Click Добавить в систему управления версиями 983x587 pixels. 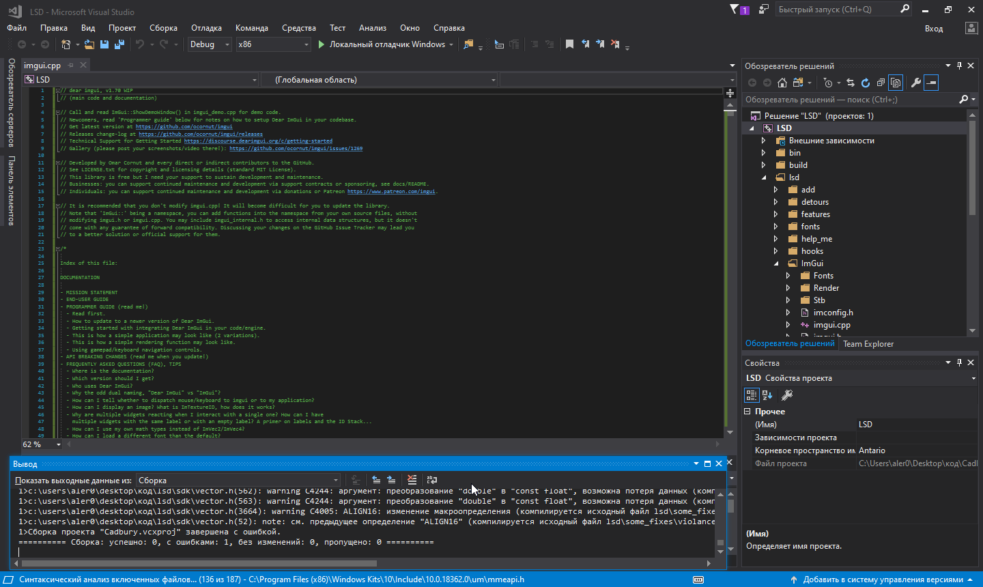[x=883, y=579]
